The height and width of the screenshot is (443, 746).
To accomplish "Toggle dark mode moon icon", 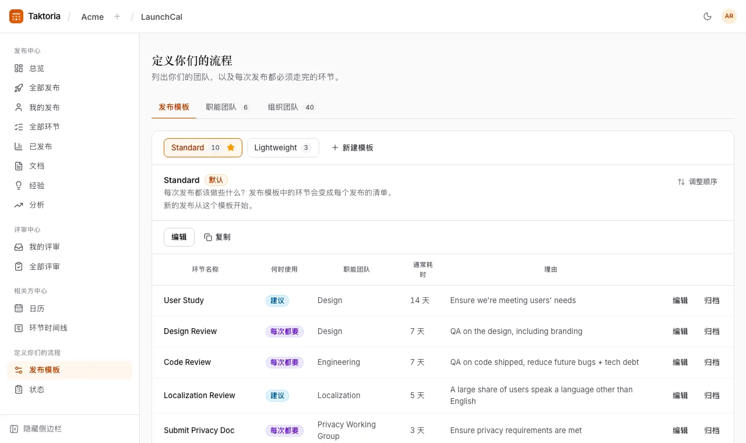I will tap(708, 16).
